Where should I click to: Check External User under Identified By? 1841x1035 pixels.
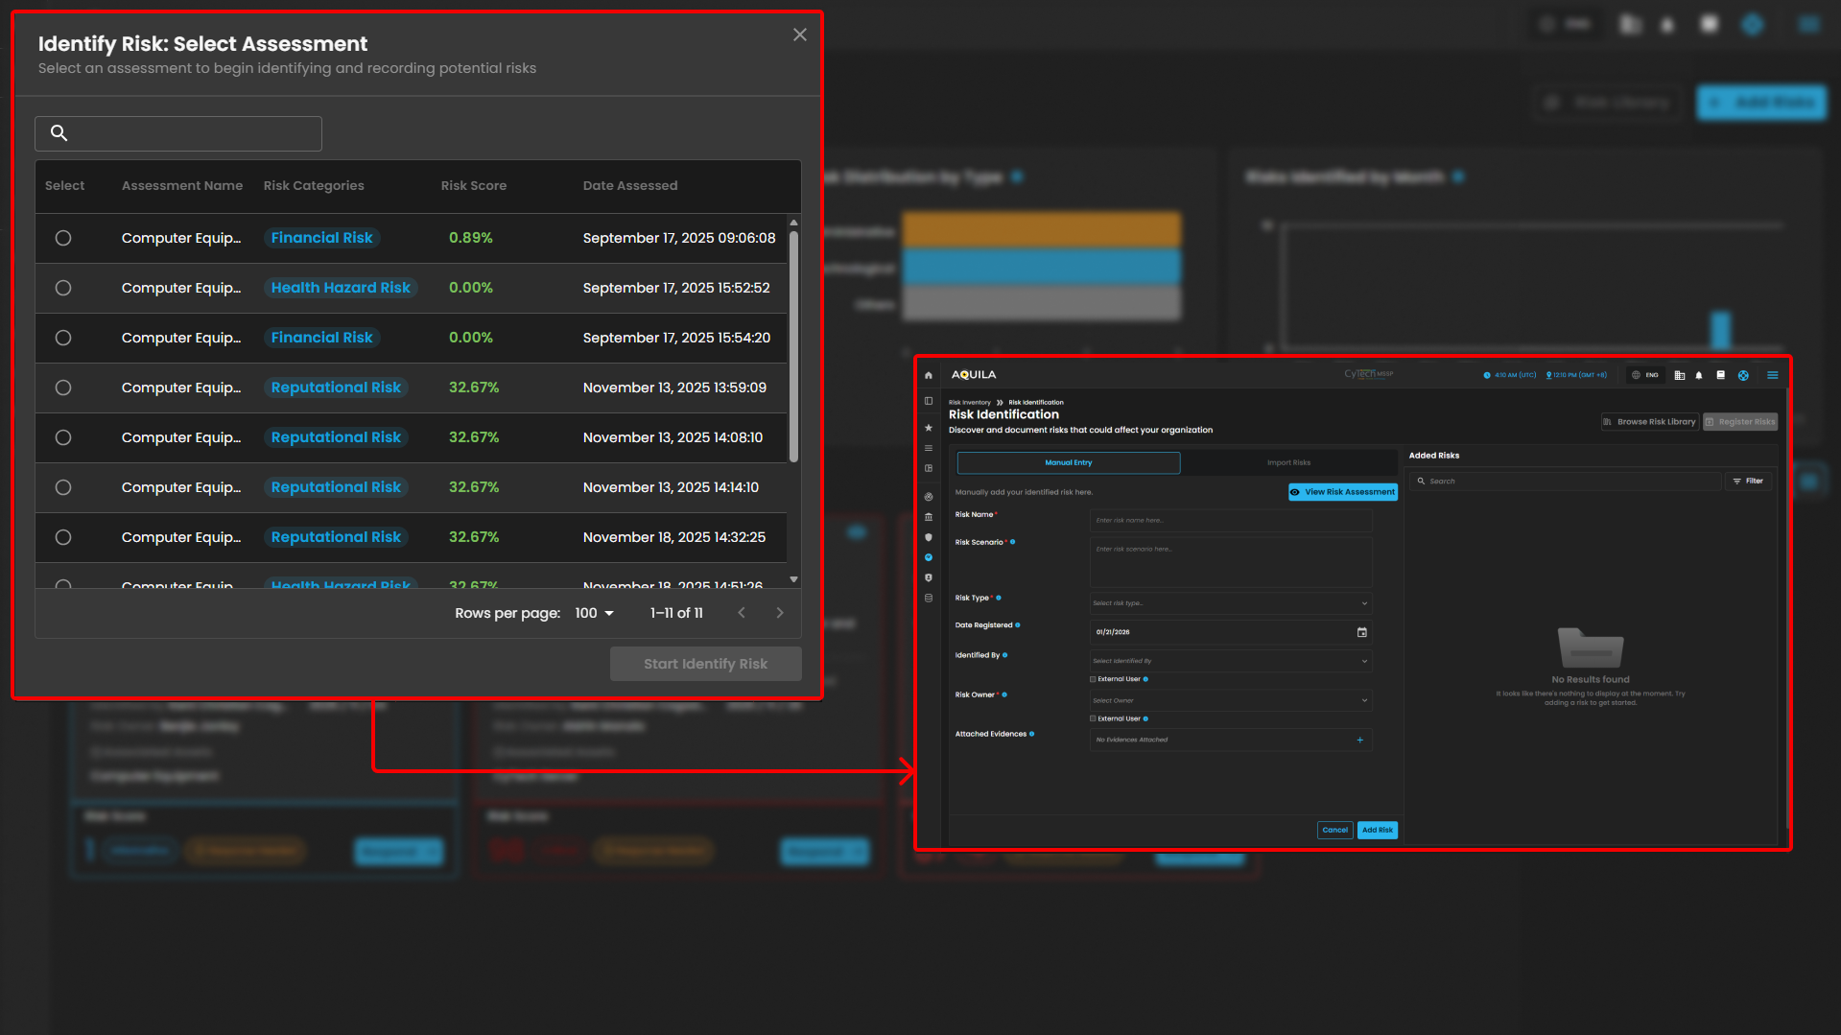[x=1093, y=679]
